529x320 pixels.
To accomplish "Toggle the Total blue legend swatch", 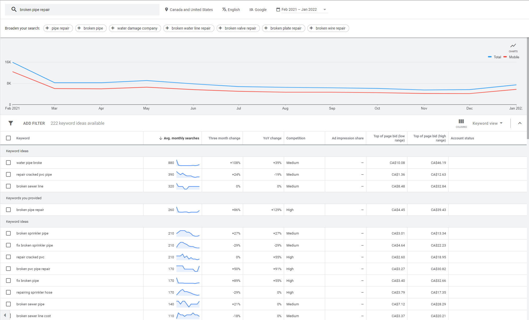I will [x=490, y=57].
